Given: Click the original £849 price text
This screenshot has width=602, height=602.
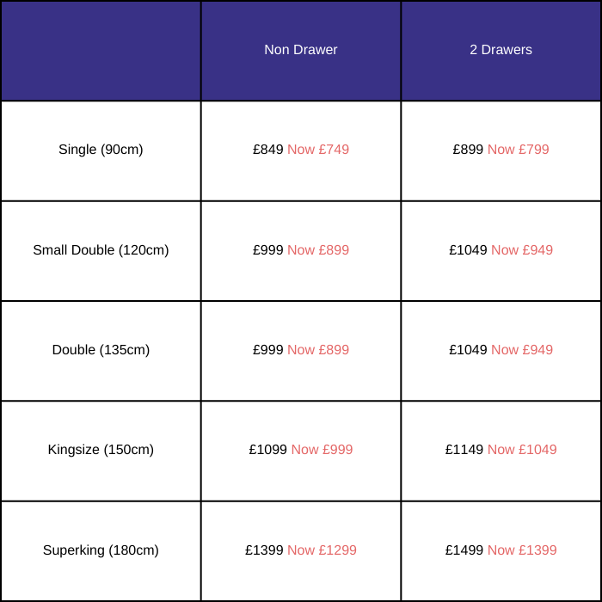Looking at the screenshot, I should click(267, 150).
